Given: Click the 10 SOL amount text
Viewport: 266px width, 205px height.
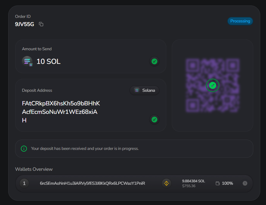Looking at the screenshot, I should tap(49, 61).
